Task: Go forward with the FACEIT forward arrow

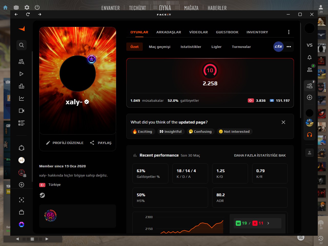Action: pos(40,14)
